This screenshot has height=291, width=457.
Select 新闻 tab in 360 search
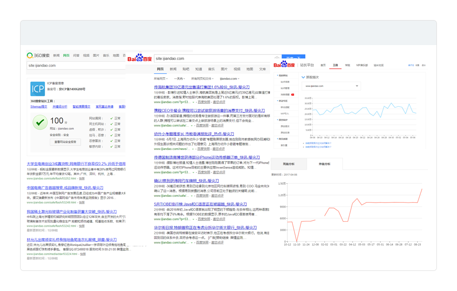56,55
